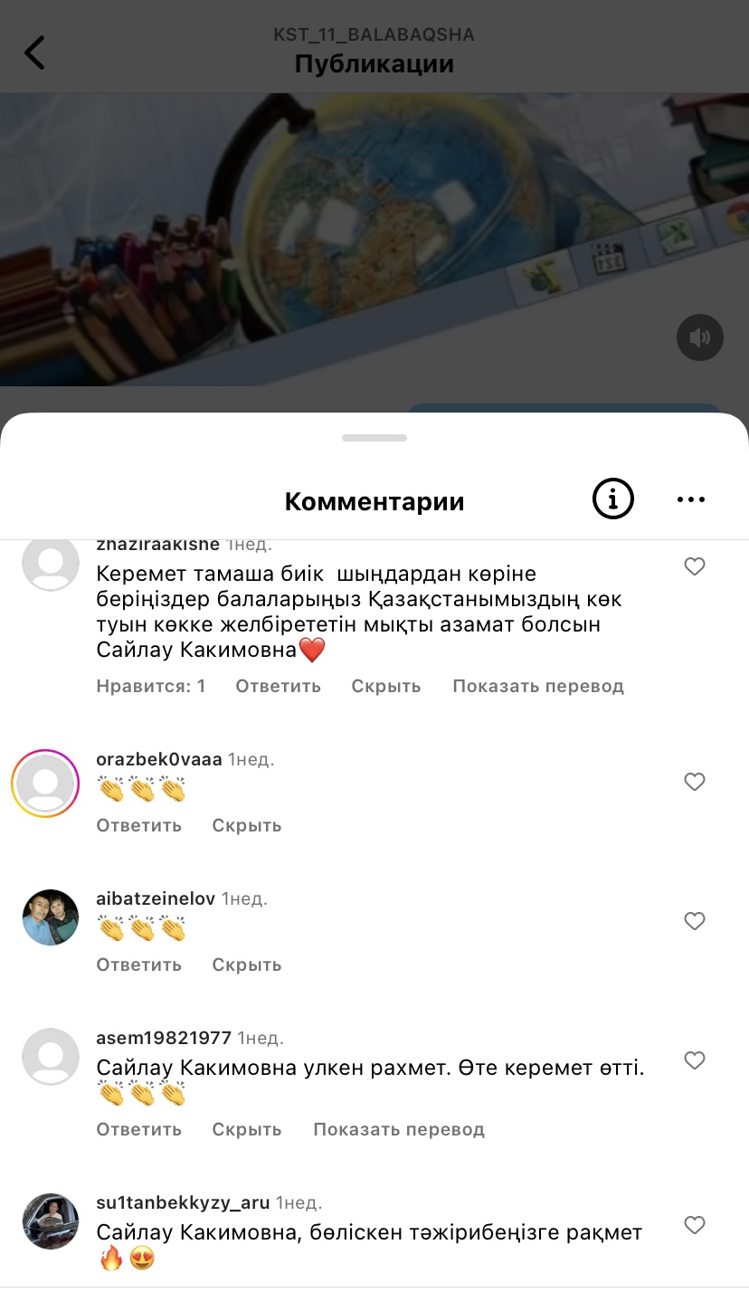Tap the back arrow in header

tap(34, 52)
